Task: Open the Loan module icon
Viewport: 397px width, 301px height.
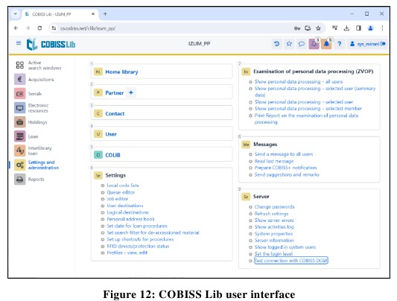Action: [x=20, y=136]
